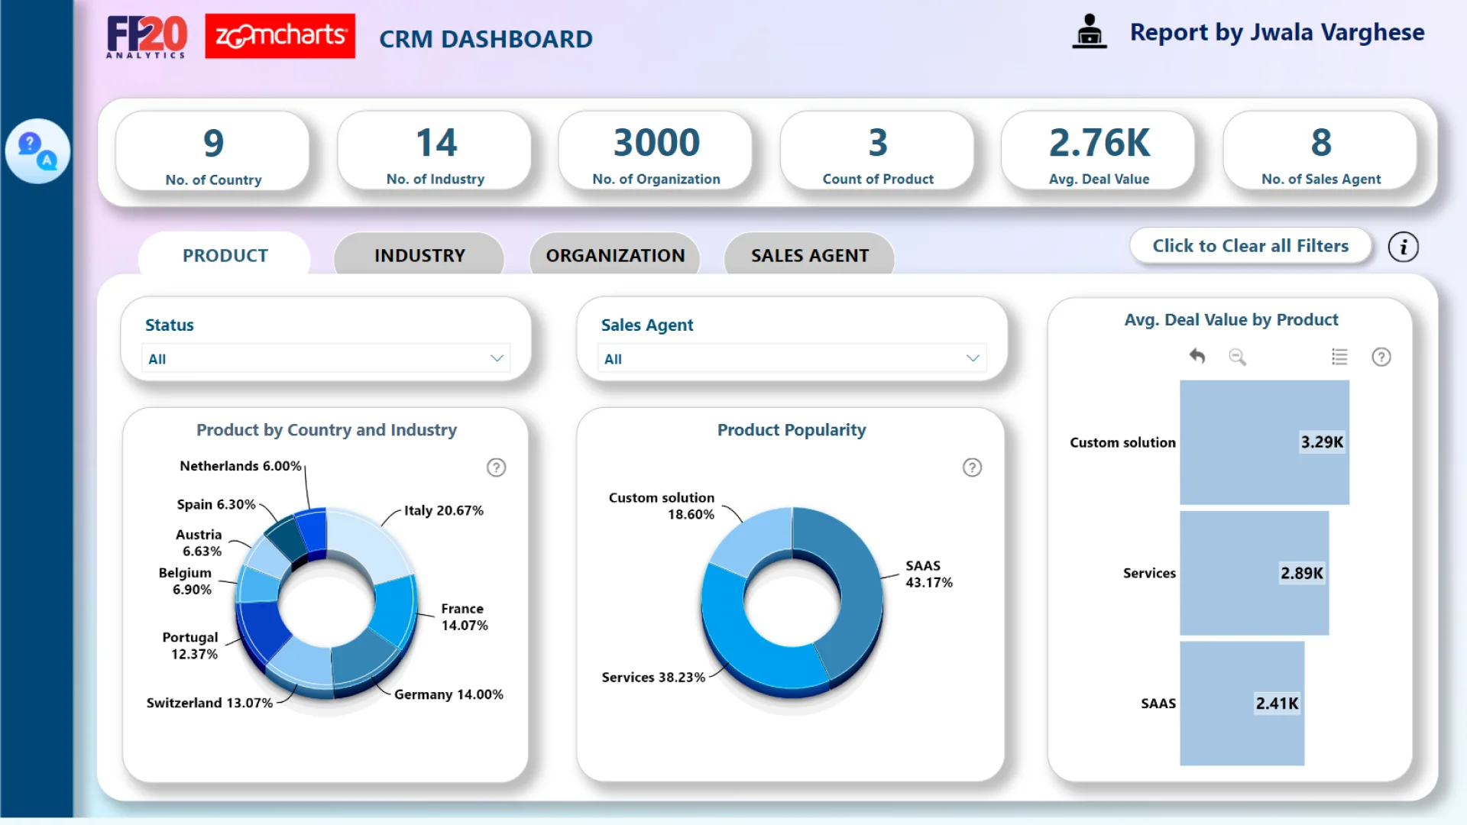Click the Product Popularity chart title
The image size is (1467, 825).
tap(792, 430)
